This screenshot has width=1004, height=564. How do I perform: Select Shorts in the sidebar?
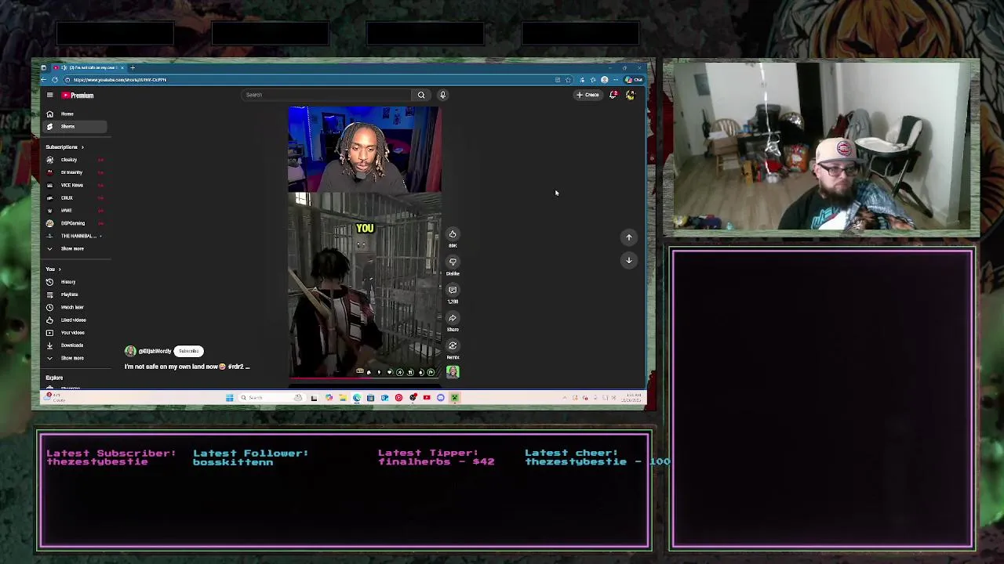pos(75,126)
